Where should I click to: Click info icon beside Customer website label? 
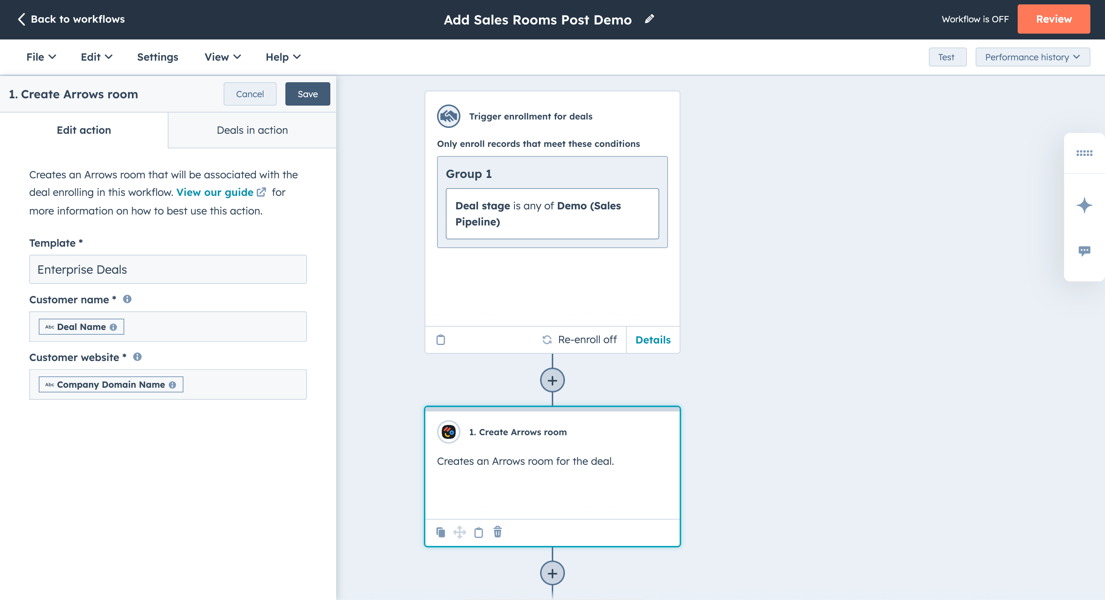pos(137,357)
